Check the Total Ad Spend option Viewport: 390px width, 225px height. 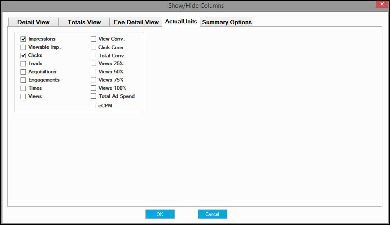(93, 96)
